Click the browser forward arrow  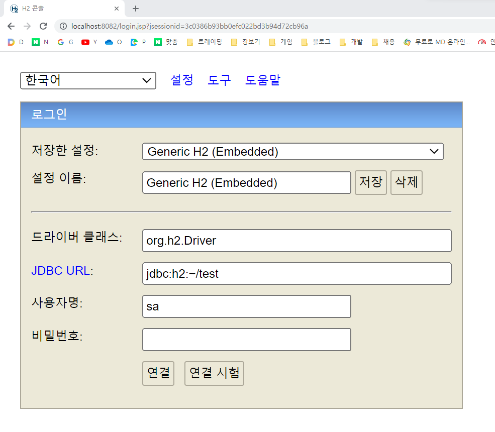[x=27, y=26]
